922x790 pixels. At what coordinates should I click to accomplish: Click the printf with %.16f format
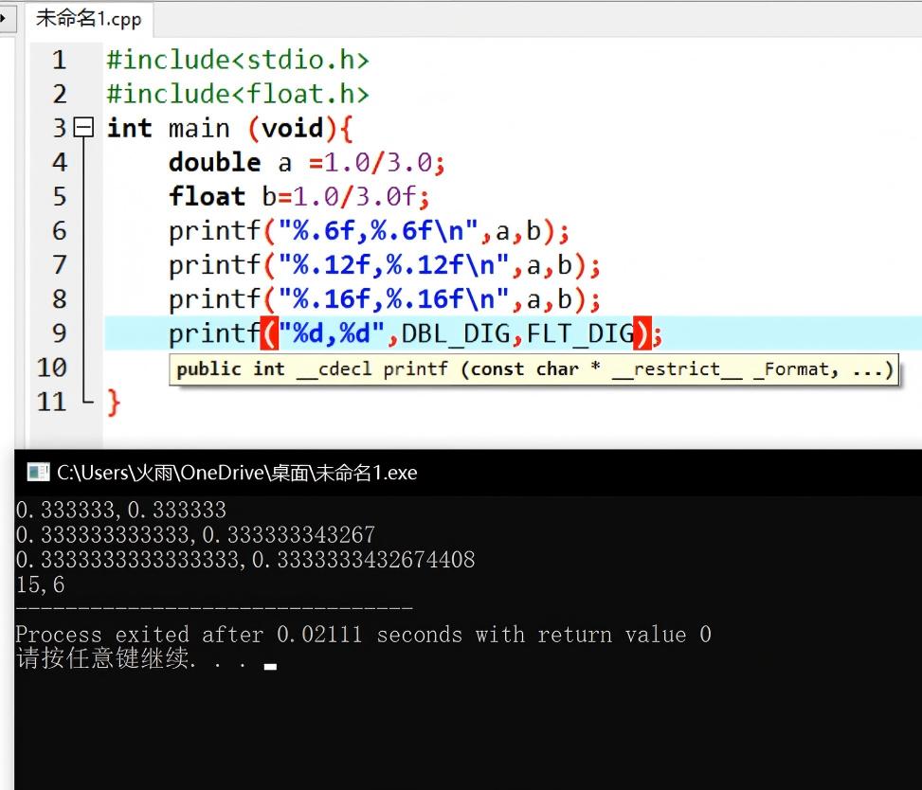tap(384, 299)
